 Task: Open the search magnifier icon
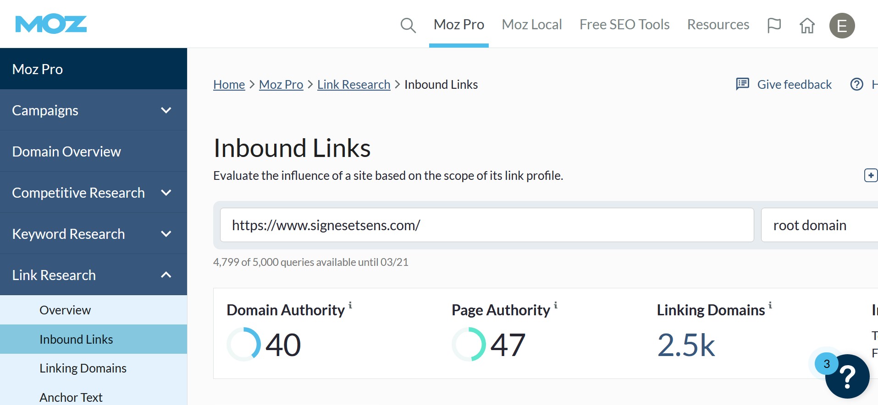pyautogui.click(x=408, y=25)
